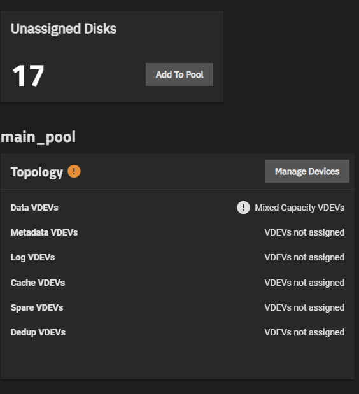359x394 pixels.
Task: Click the Log VDEVs not assigned status
Action: [304, 257]
